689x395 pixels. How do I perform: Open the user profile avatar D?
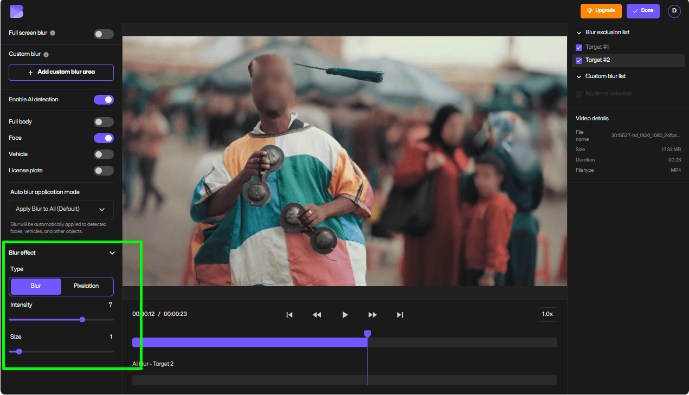coord(674,11)
